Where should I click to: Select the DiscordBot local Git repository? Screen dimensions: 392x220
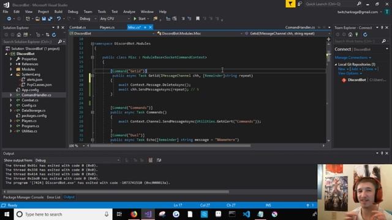tap(356, 80)
